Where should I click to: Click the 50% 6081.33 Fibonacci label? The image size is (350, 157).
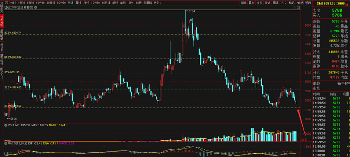click(x=12, y=72)
